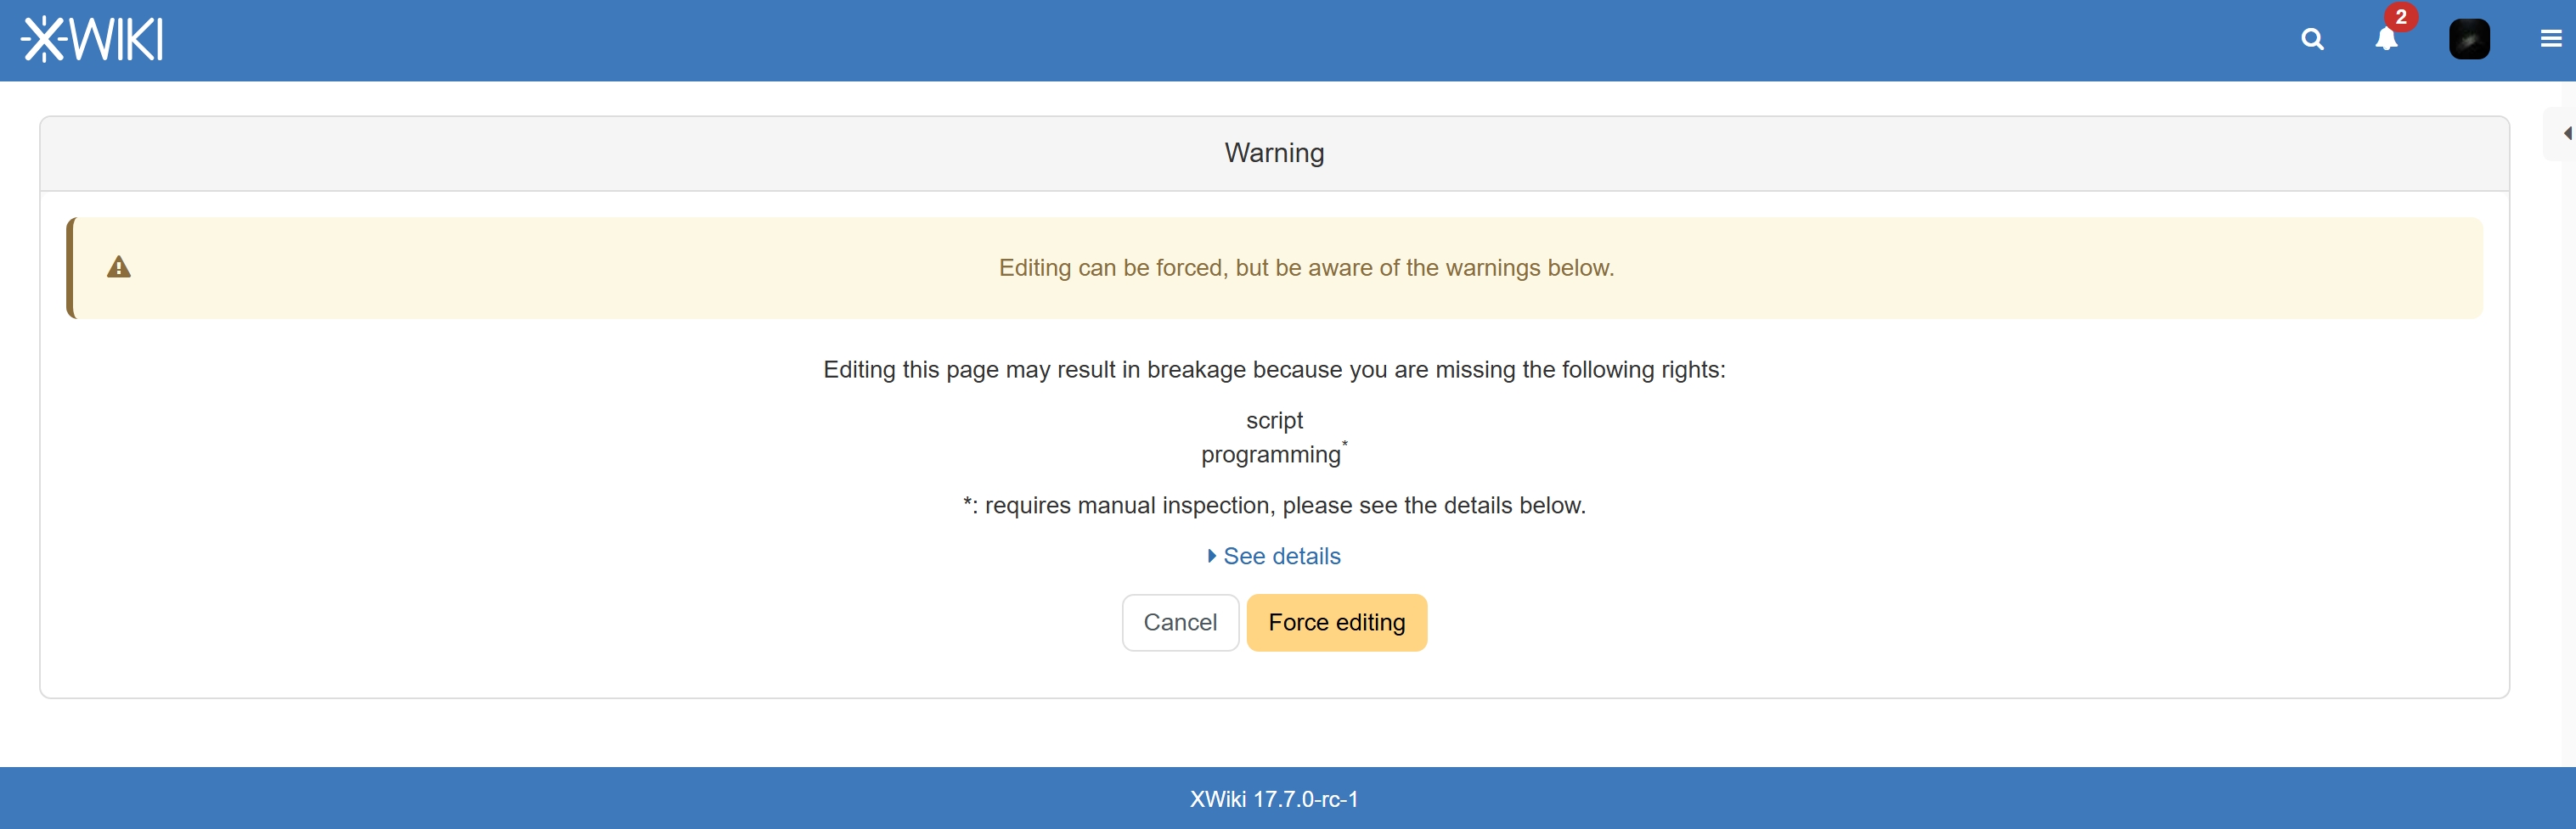This screenshot has width=2576, height=829.
Task: Select the text 'script'
Action: coord(1274,421)
